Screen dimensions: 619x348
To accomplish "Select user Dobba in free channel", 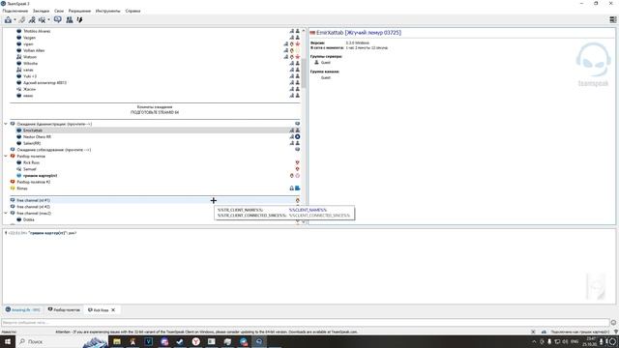I will (x=29, y=219).
